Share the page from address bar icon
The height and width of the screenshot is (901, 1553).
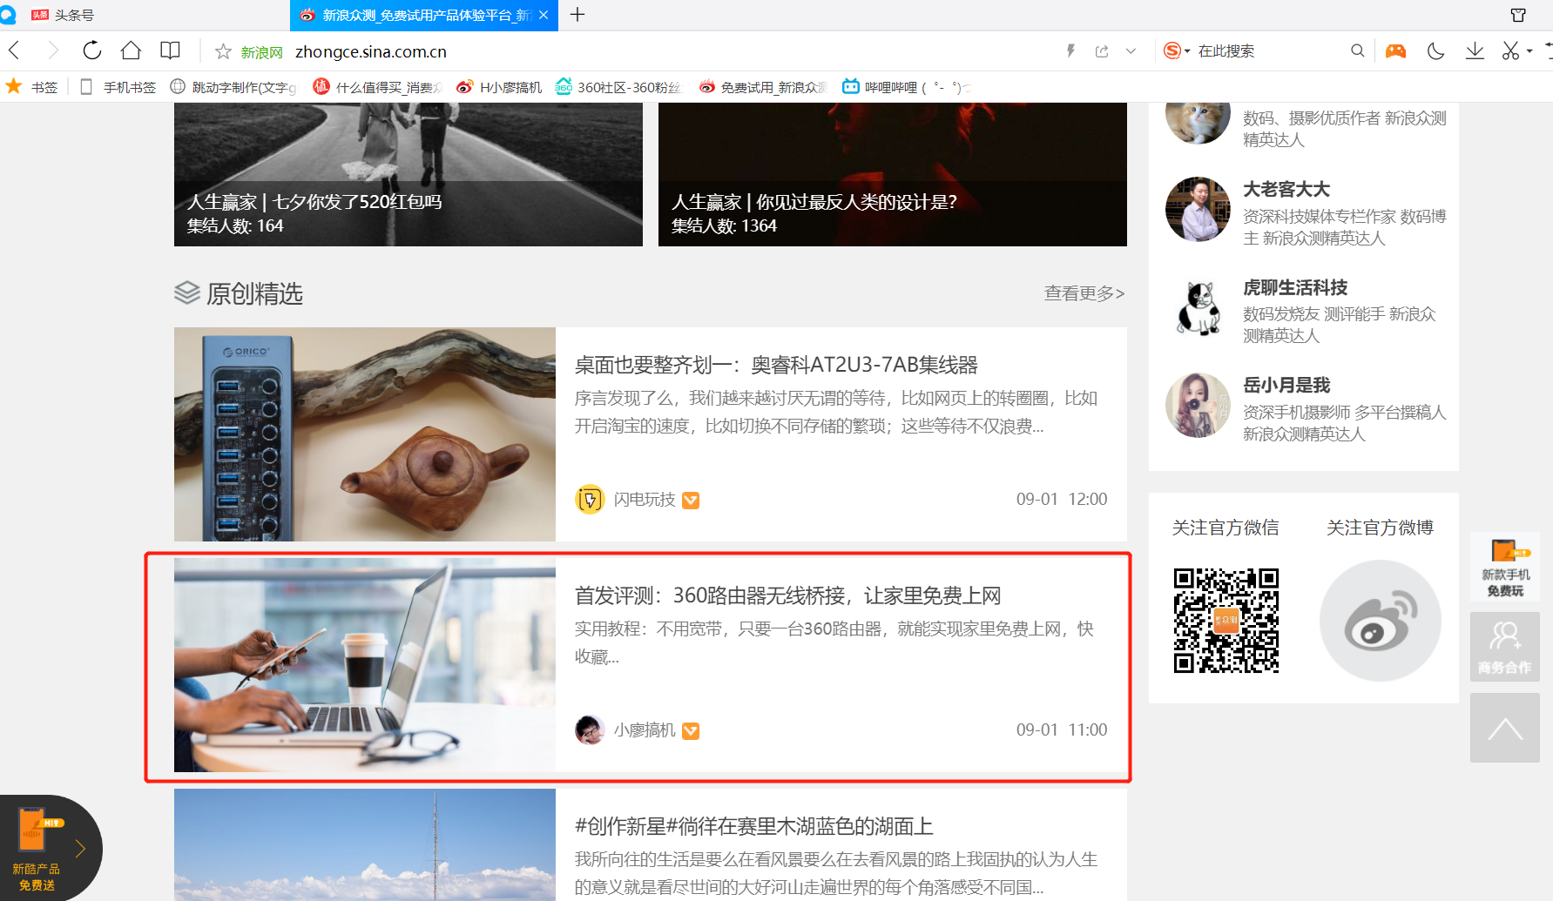pyautogui.click(x=1102, y=51)
